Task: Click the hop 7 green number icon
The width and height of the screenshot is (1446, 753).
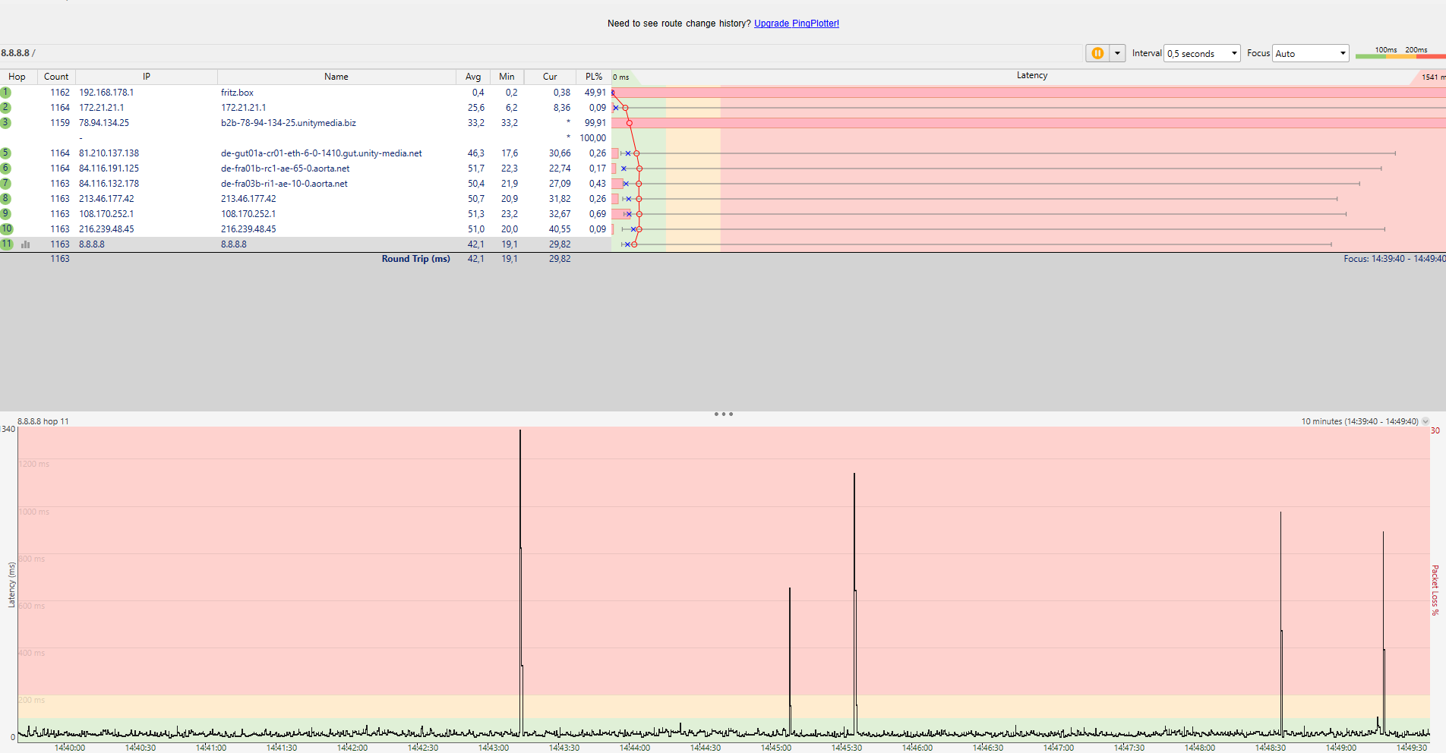Action: (x=6, y=184)
